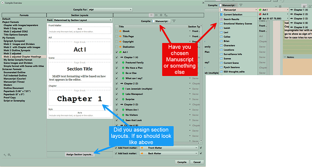Click the green diamond icon beside Go or Else

pos(123,73)
